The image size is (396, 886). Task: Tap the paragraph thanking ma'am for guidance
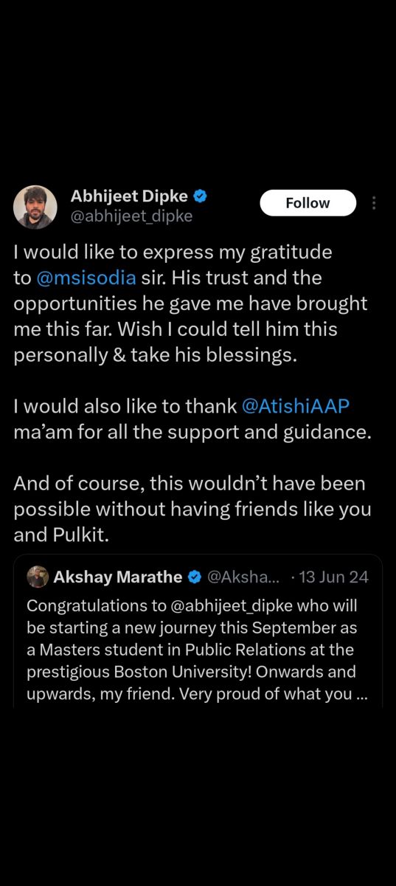192,419
